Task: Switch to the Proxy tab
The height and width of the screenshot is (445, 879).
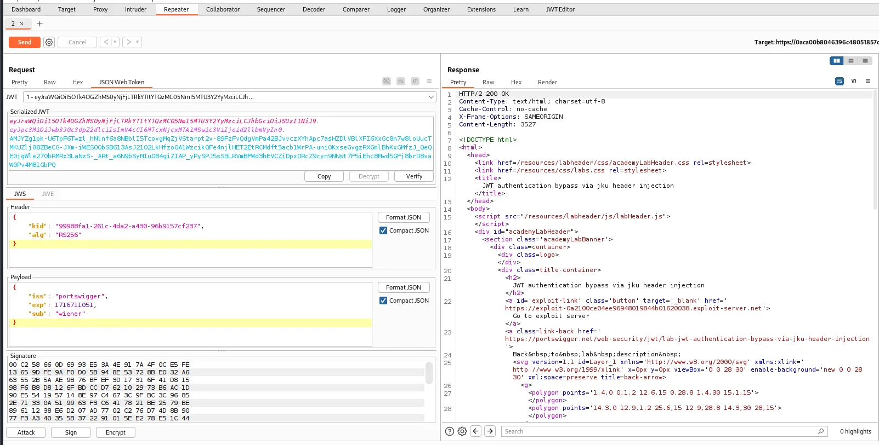Action: pos(100,9)
